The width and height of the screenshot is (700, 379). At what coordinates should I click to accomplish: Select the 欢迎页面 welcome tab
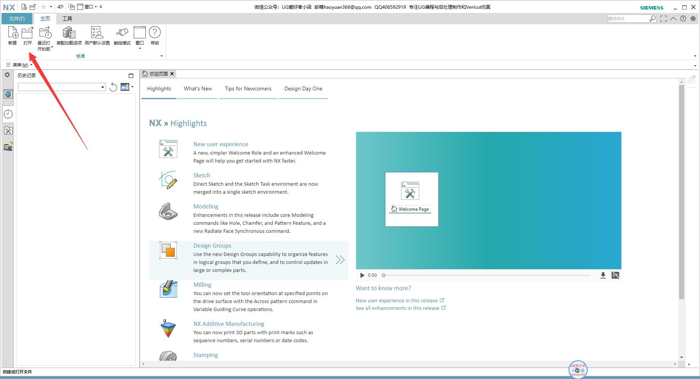tap(158, 74)
